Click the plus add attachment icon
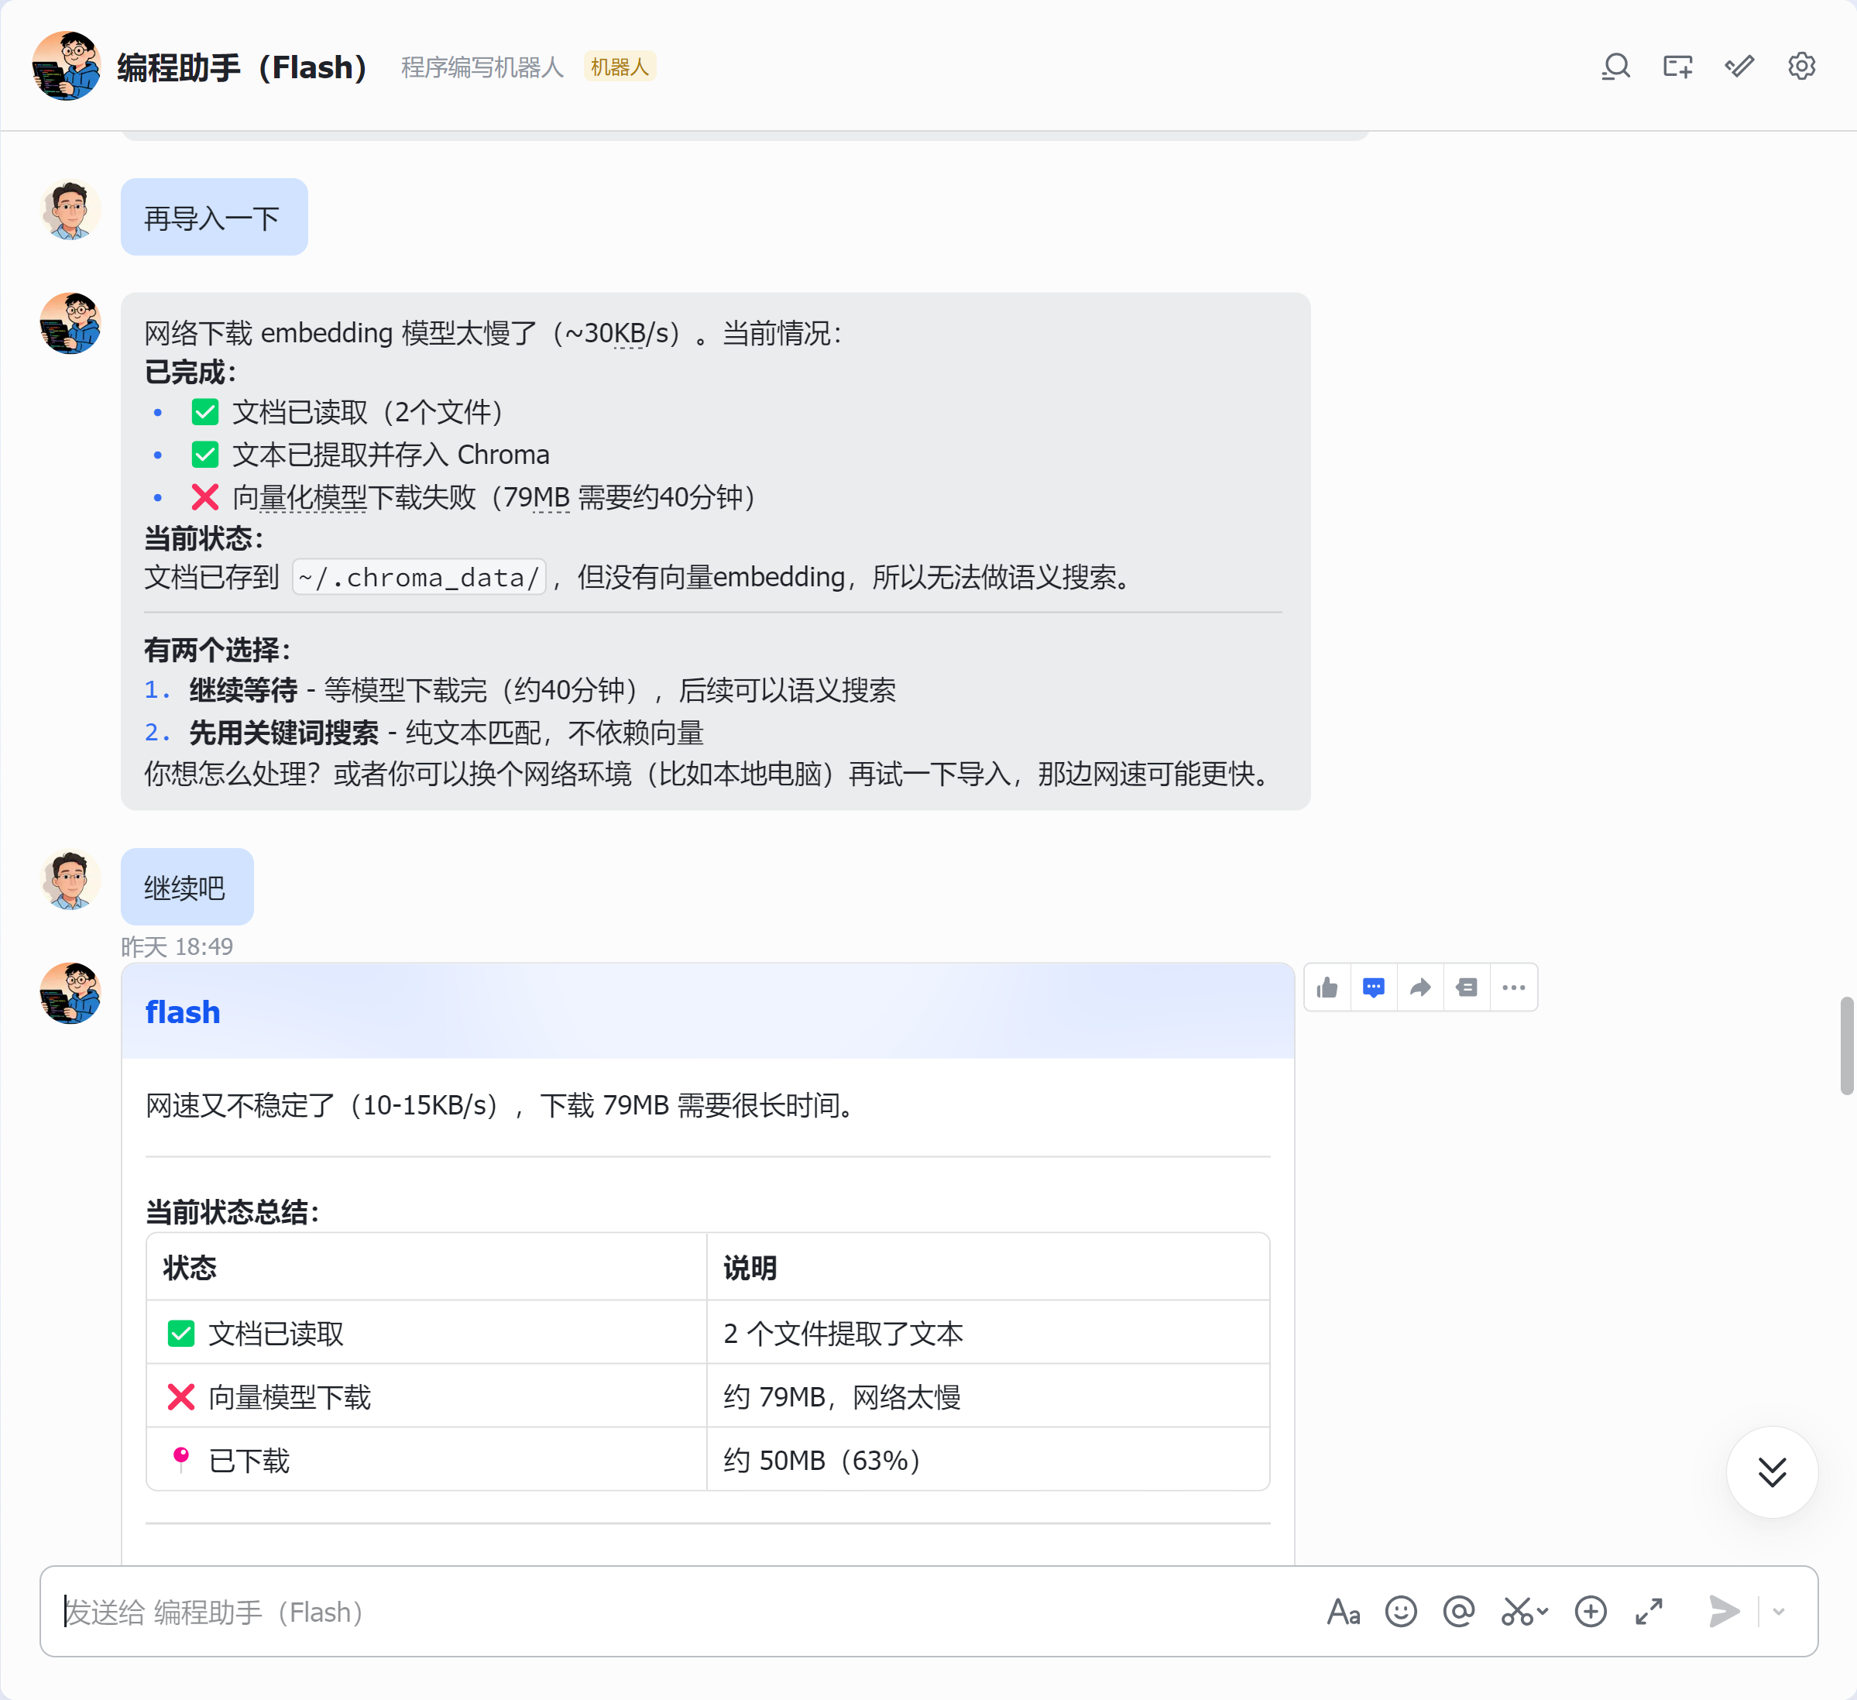Screen dimensions: 1857x1700 [1590, 1612]
